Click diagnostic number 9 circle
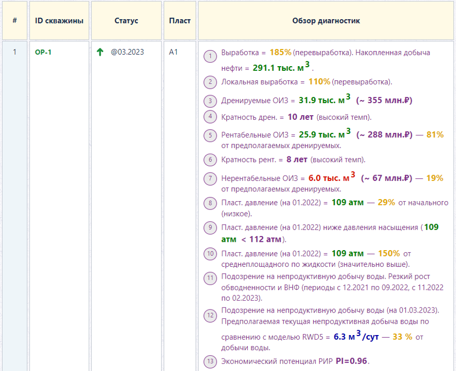Image resolution: width=456 pixels, height=371 pixels. (210, 228)
